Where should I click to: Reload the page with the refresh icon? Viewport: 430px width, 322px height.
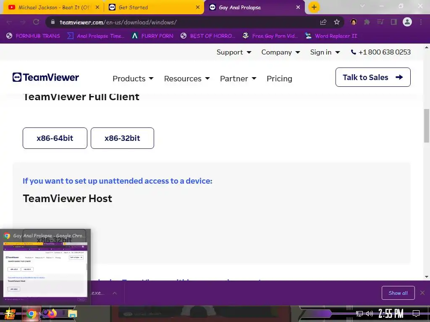click(x=36, y=22)
